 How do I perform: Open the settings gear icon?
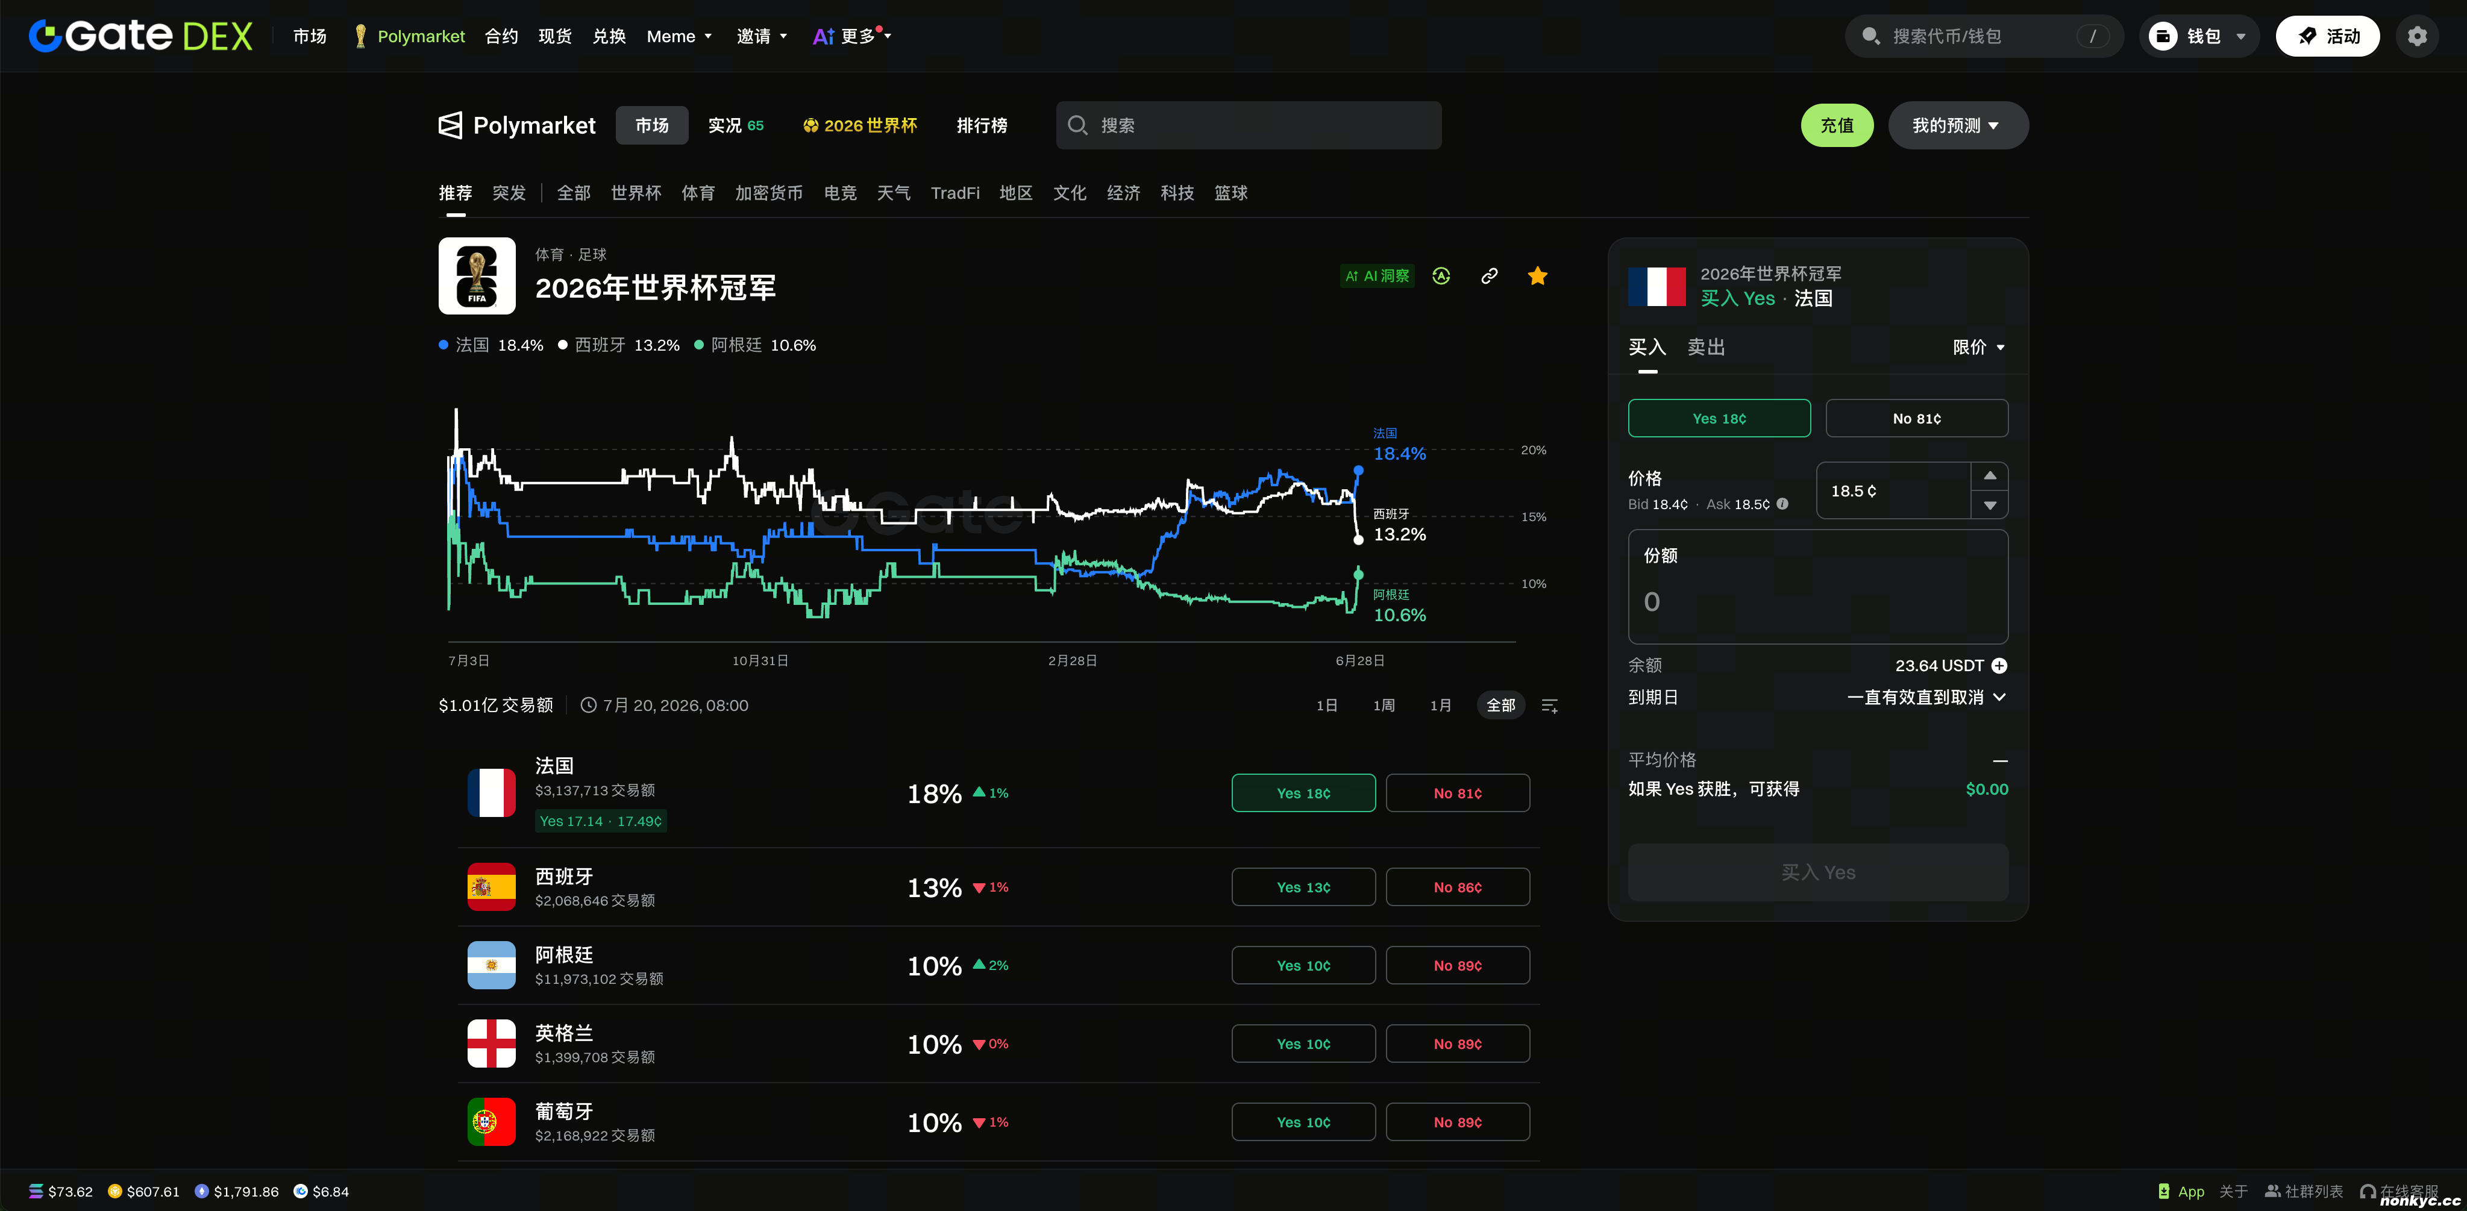click(2417, 36)
